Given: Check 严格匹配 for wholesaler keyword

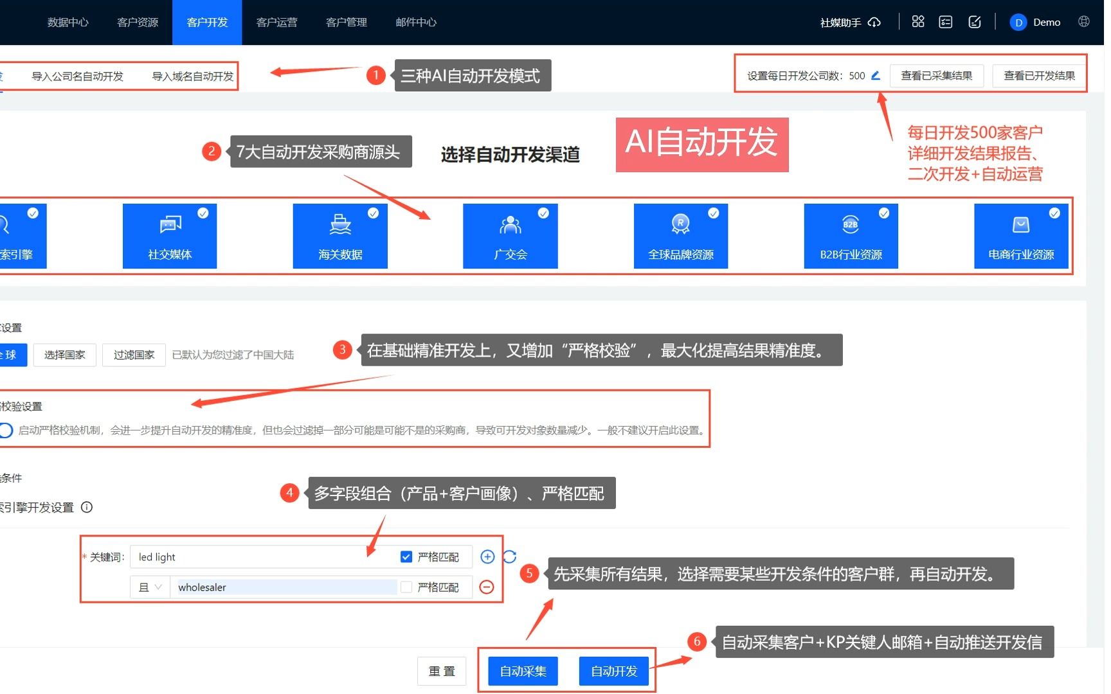Looking at the screenshot, I should [x=406, y=587].
